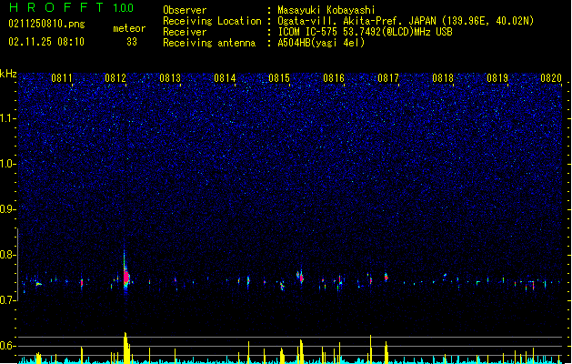Click the tallest yellow power bar at 0812

126,348
